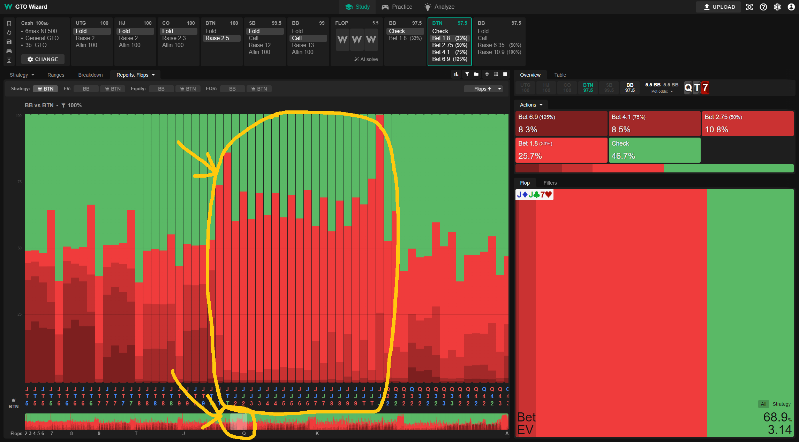Click the bookmark icon in left sidebar
The height and width of the screenshot is (442, 799).
coord(9,23)
